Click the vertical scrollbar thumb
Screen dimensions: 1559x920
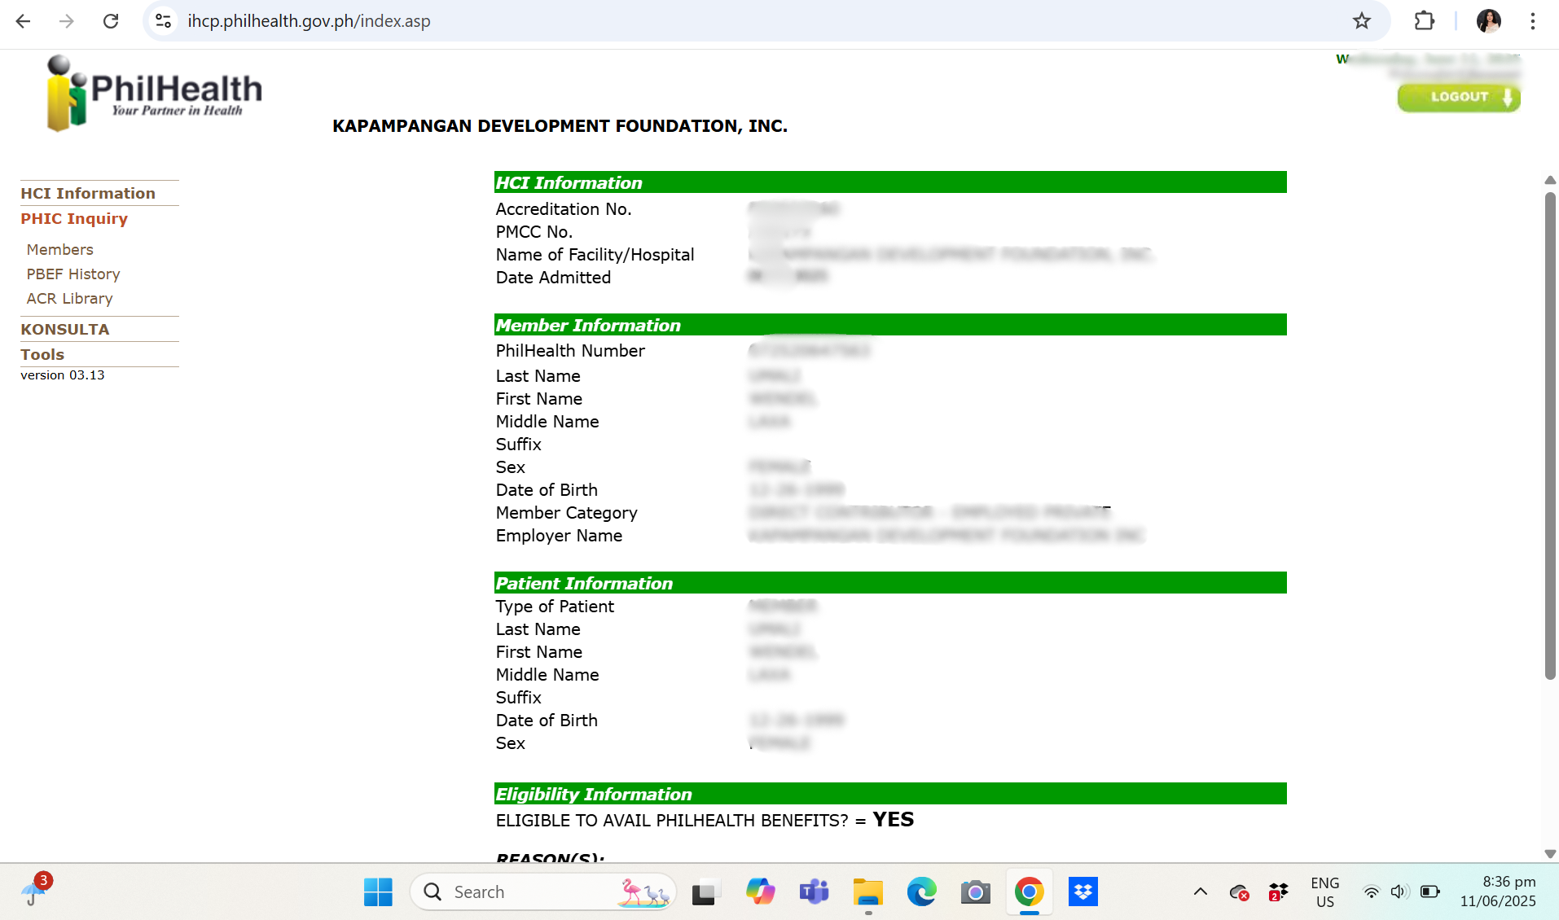[1550, 436]
